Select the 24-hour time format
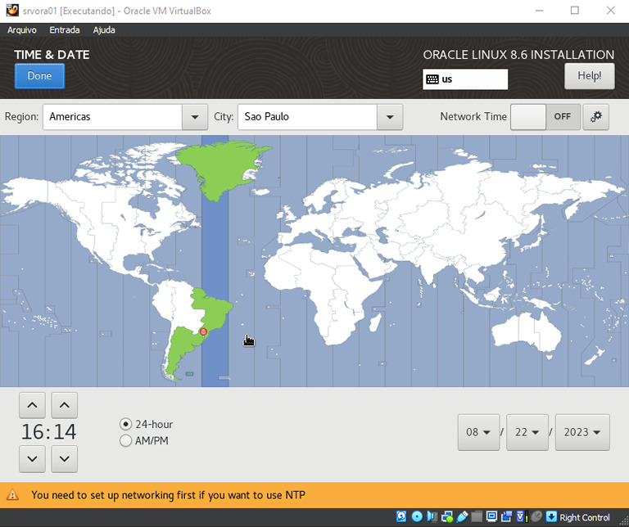This screenshot has height=527, width=629. pyautogui.click(x=147, y=424)
